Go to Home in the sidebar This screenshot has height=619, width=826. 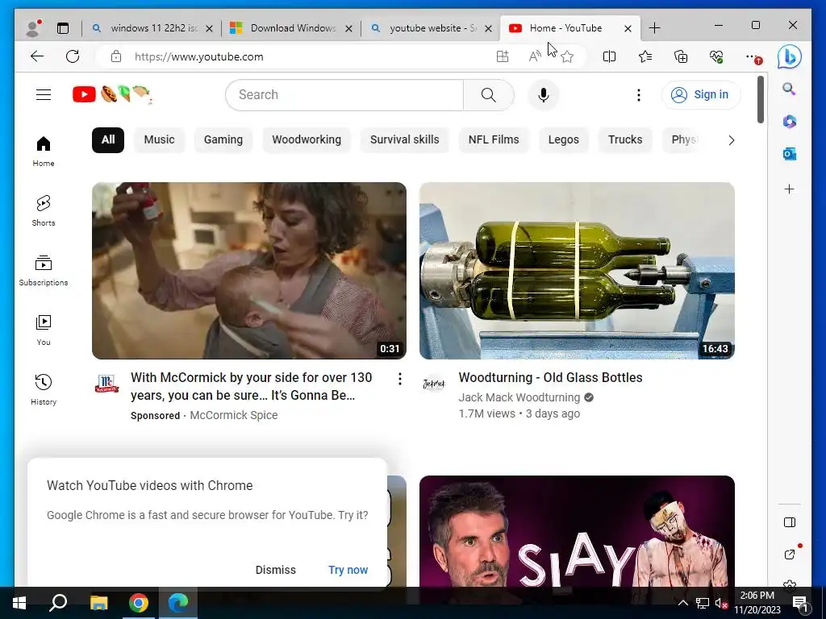pos(44,152)
